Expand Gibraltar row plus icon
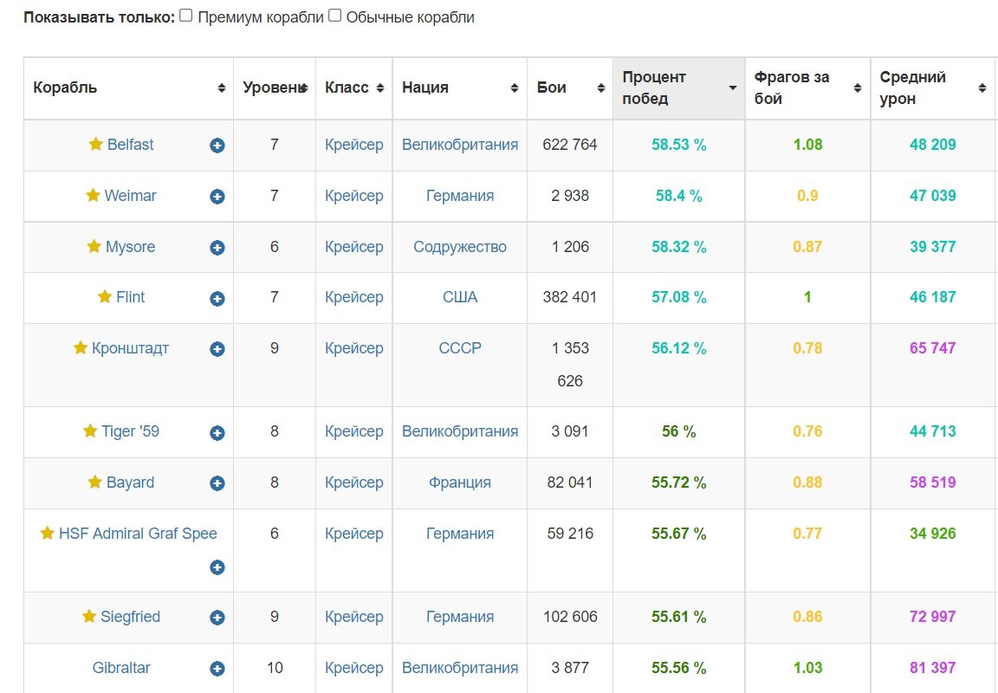Viewport: 998px width, 693px height. [217, 669]
